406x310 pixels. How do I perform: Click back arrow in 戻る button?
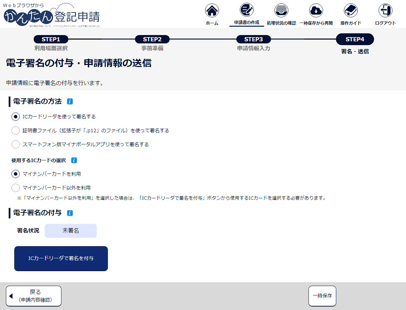[x=11, y=296]
